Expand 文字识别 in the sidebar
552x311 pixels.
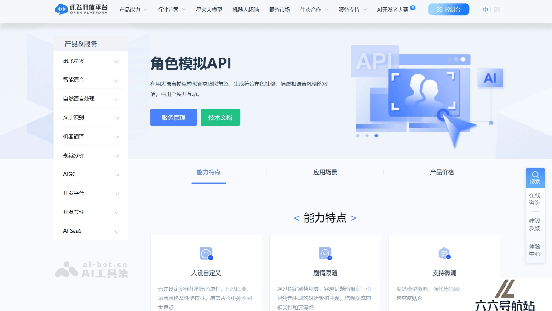pos(91,117)
